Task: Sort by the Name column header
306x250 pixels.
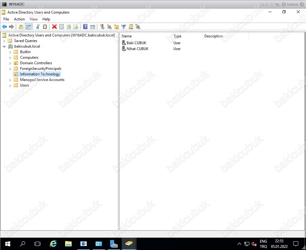Action: point(146,36)
